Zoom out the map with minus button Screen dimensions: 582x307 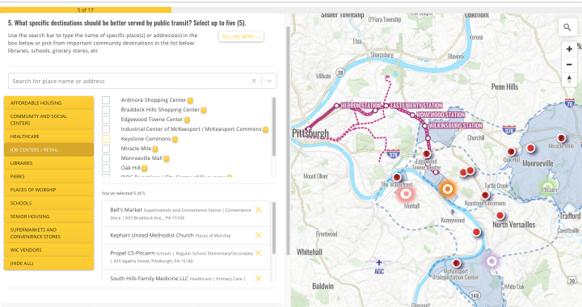point(568,65)
